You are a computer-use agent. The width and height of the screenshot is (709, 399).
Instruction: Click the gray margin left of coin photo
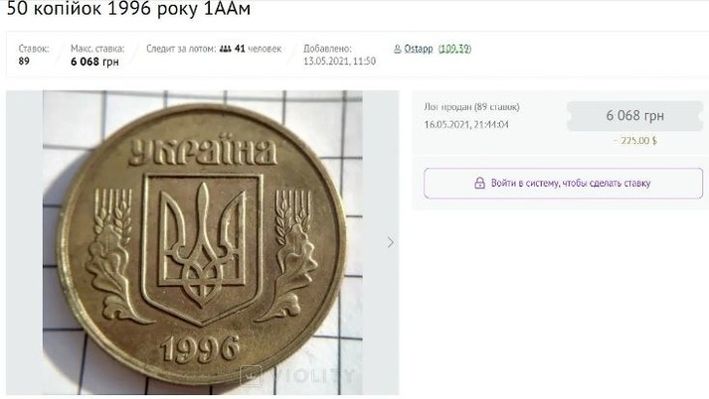pyautogui.click(x=25, y=243)
